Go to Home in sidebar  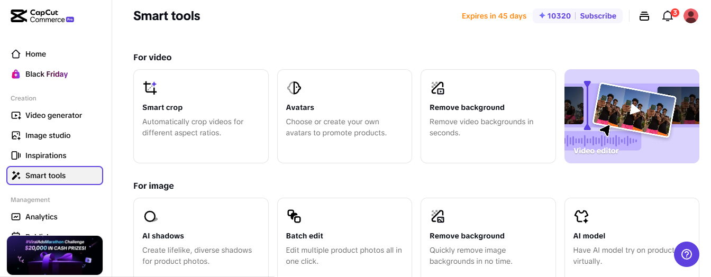click(x=35, y=54)
